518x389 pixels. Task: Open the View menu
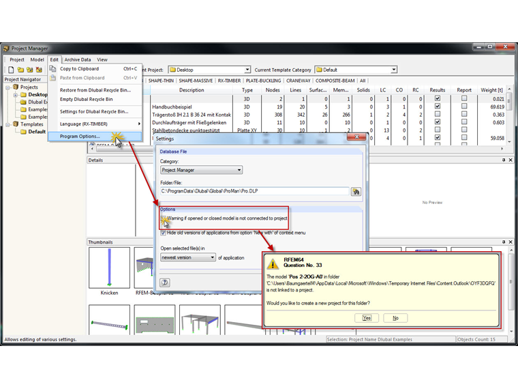[x=102, y=59]
